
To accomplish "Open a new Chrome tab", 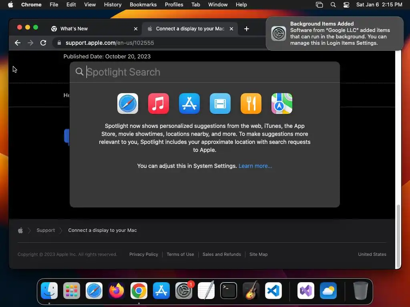I will (247, 29).
